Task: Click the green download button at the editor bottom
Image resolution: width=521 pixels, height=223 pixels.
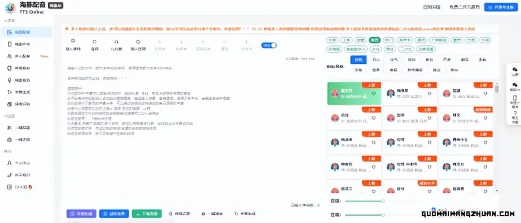Action: pyautogui.click(x=147, y=214)
